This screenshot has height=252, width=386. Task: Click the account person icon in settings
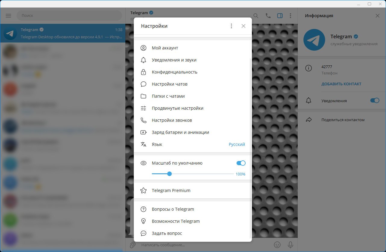[x=143, y=48]
